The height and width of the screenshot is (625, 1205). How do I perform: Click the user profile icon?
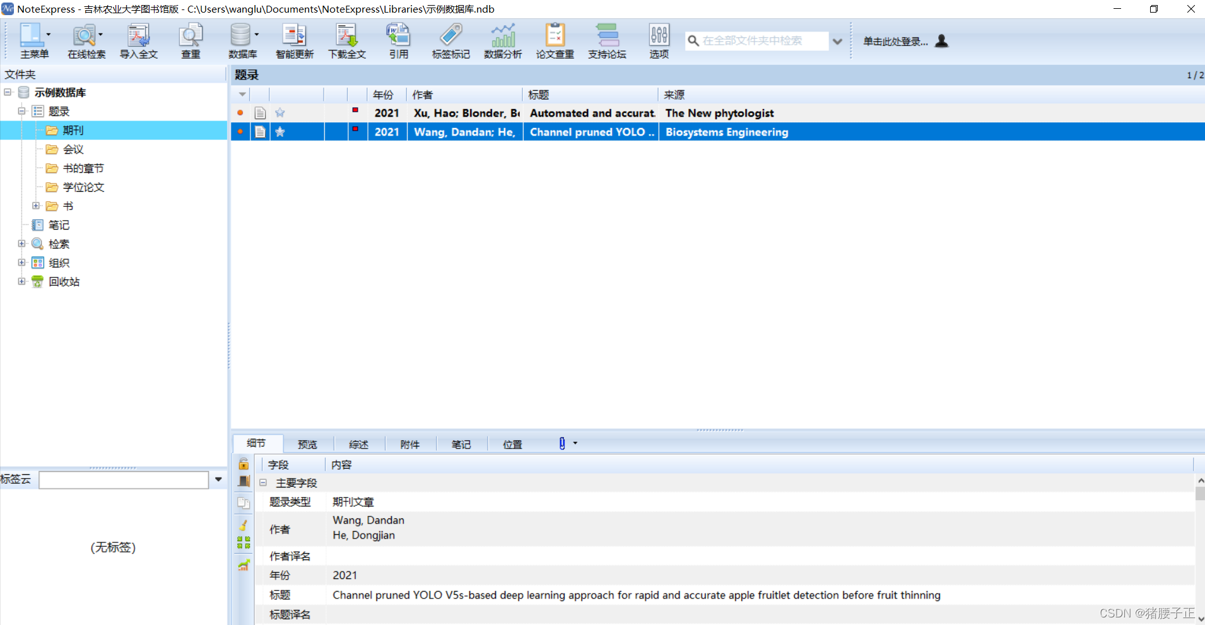pyautogui.click(x=942, y=41)
